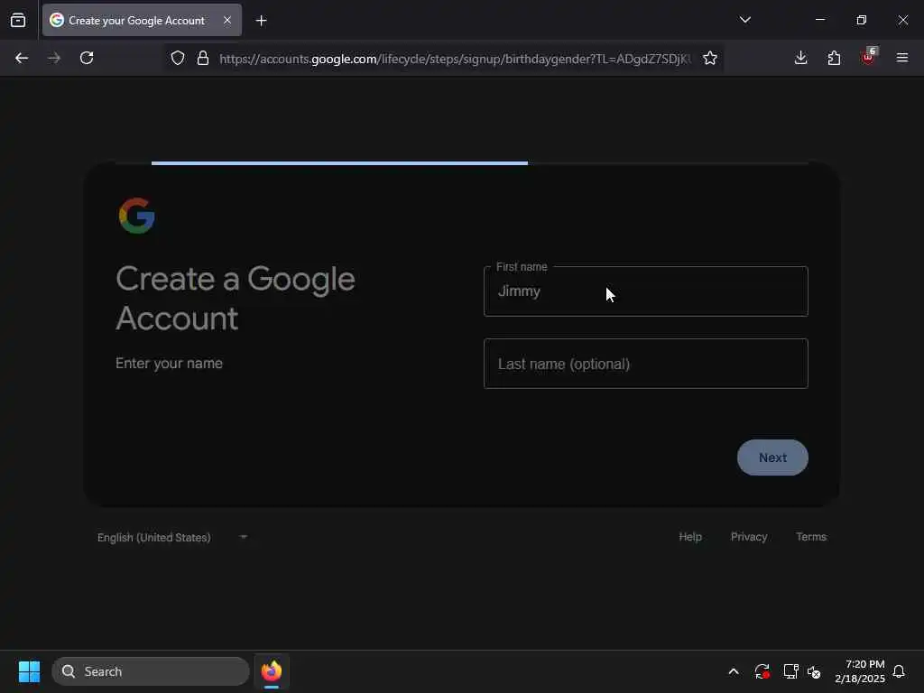924x693 pixels.
Task: Open the network display tray icon
Action: coord(790,671)
